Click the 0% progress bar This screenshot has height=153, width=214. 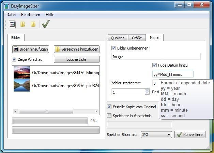click(x=50, y=121)
